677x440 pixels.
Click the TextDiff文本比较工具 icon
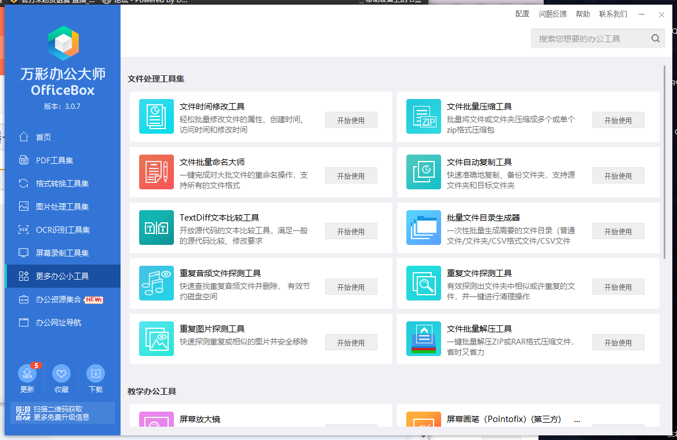click(156, 228)
